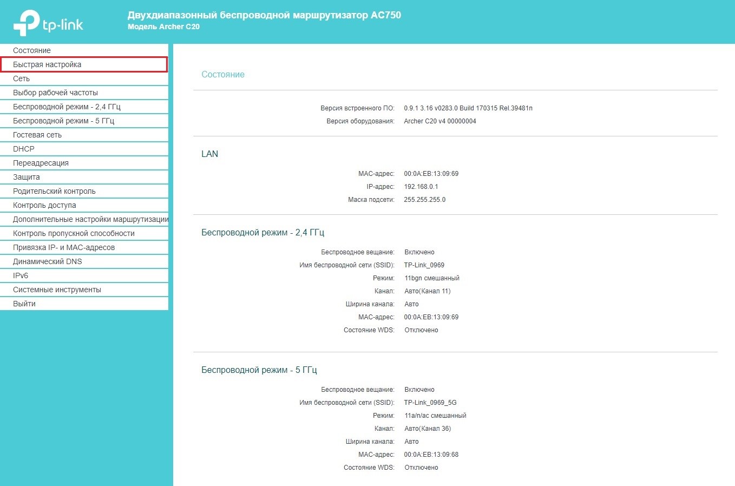Click the TP-Link logo icon
The image size is (735, 486).
pyautogui.click(x=27, y=23)
